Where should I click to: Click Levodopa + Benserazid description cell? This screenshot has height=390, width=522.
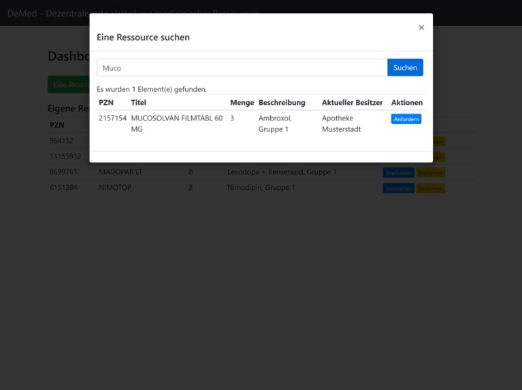click(x=282, y=172)
